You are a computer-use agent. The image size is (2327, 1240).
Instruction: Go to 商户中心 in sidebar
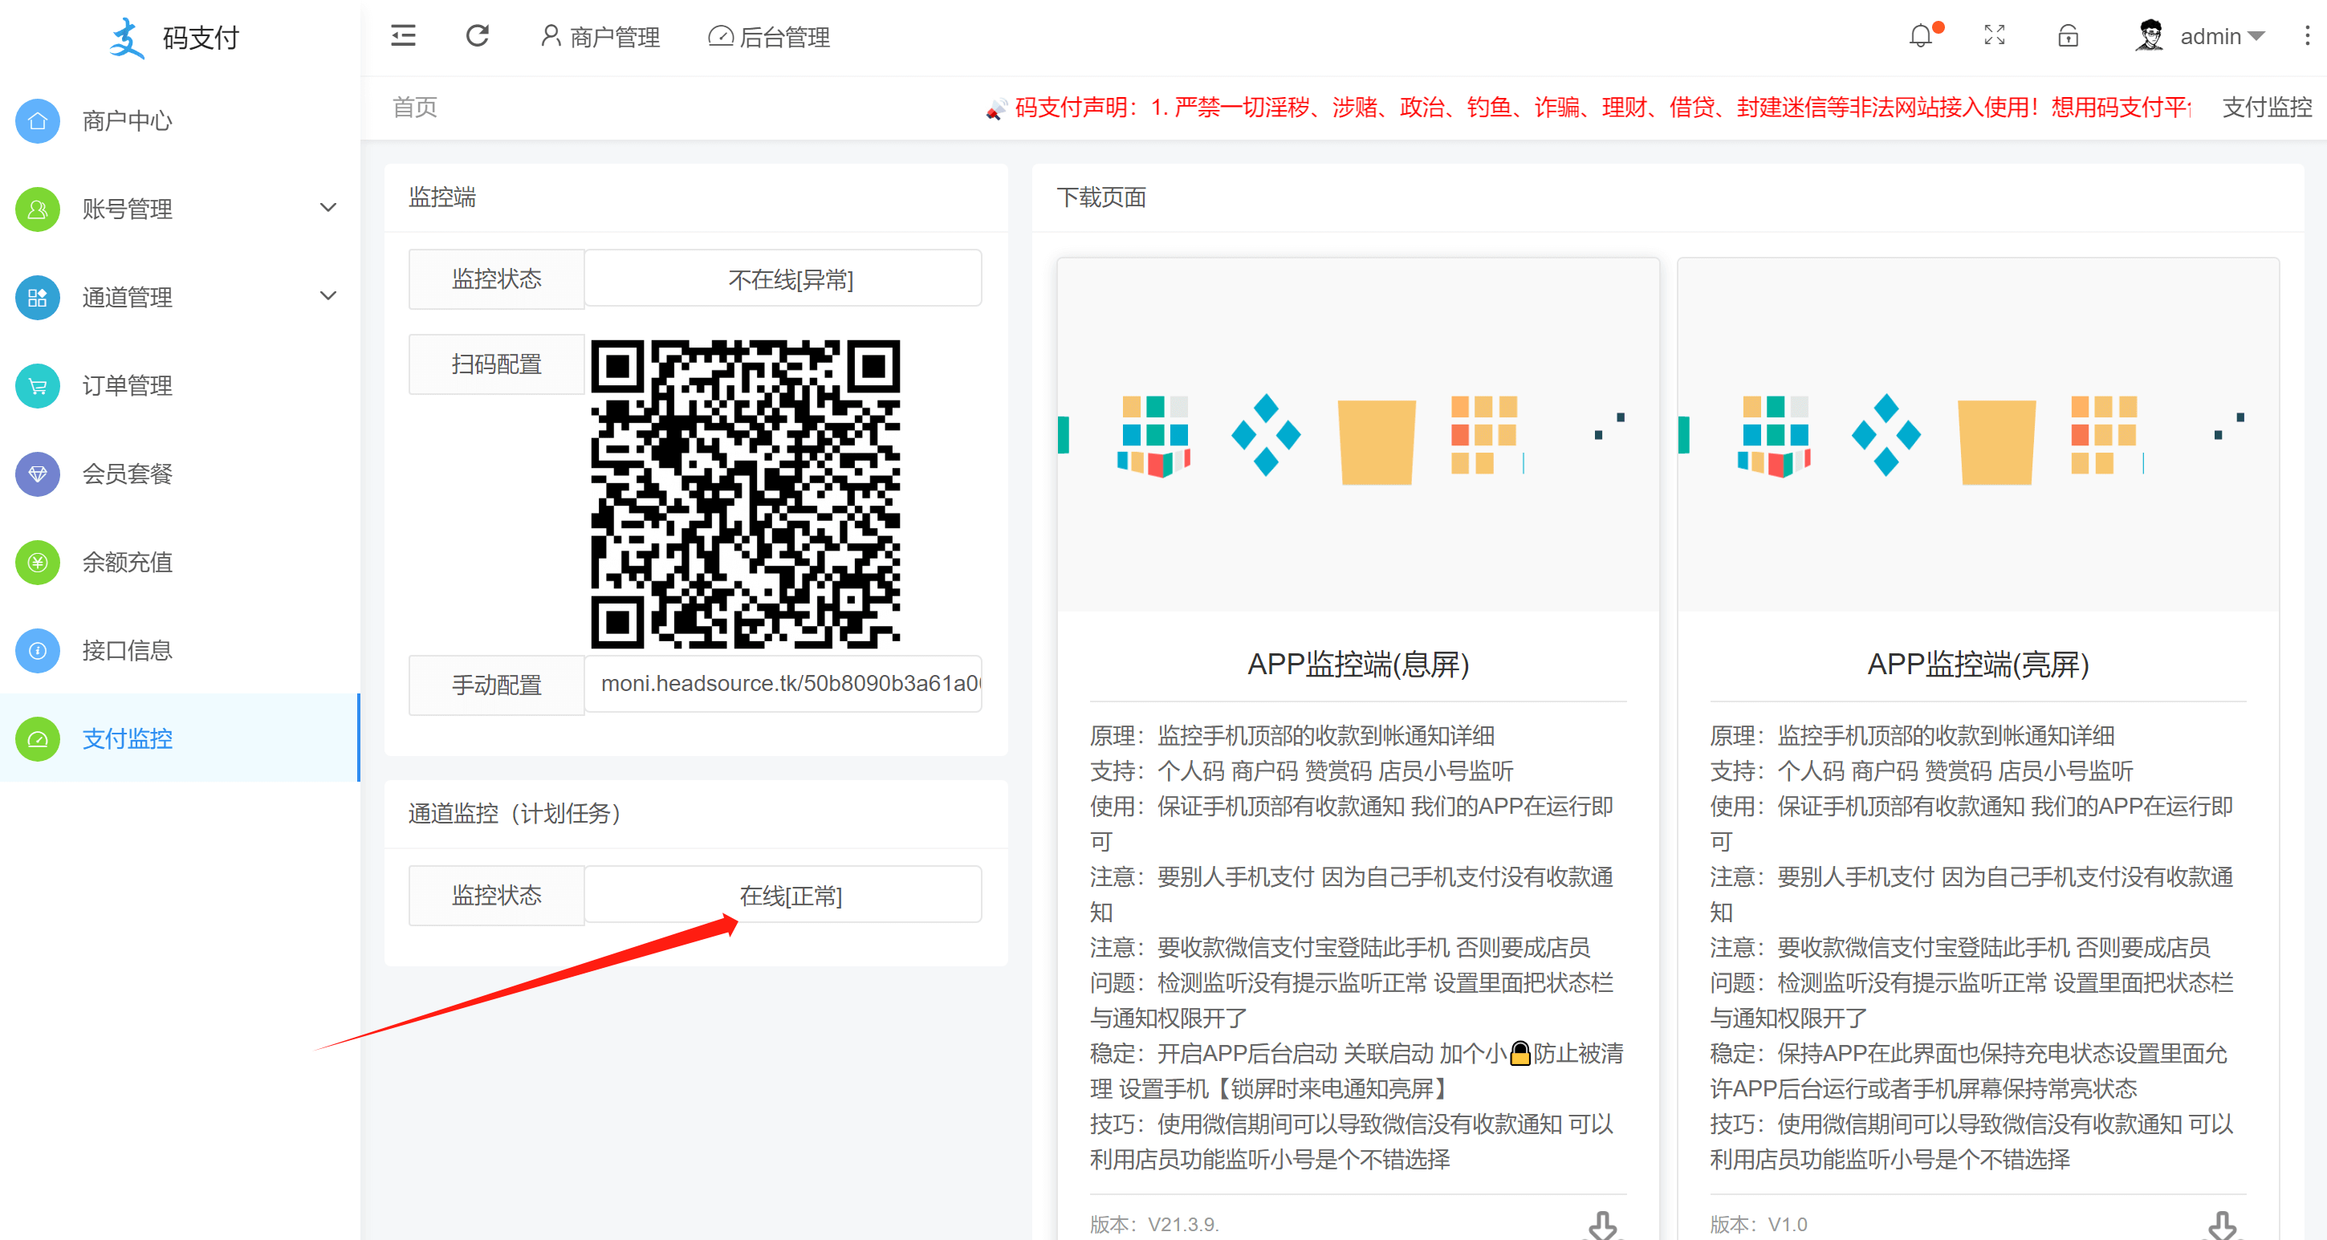click(180, 120)
